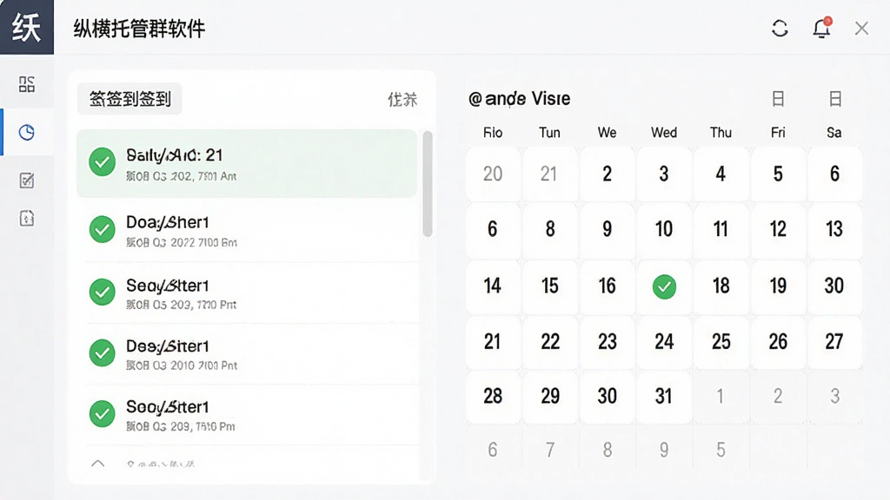
Task: Toggle green check on calendar Wednesday cell
Action: pos(664,286)
